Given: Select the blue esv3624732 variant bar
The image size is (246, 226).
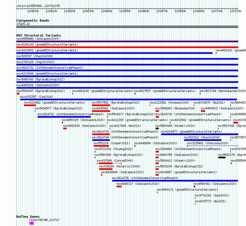Looking at the screenshot, I should coord(64,117).
